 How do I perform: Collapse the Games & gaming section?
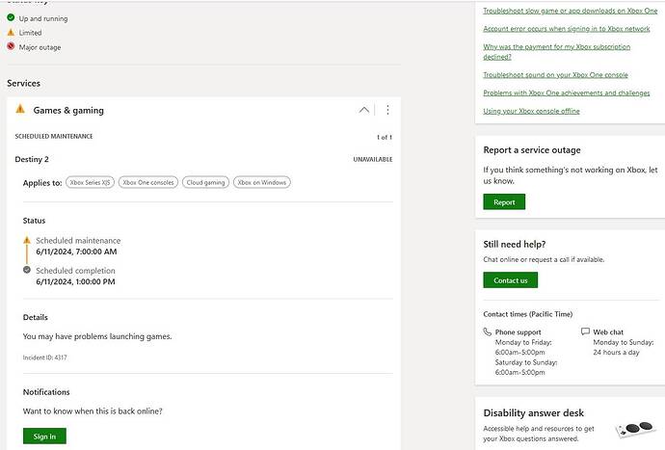[x=363, y=110]
